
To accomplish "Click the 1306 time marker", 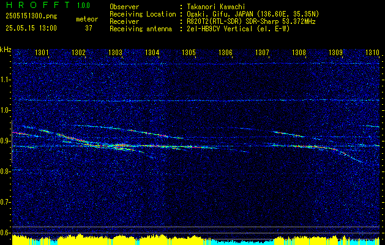I will [x=225, y=52].
